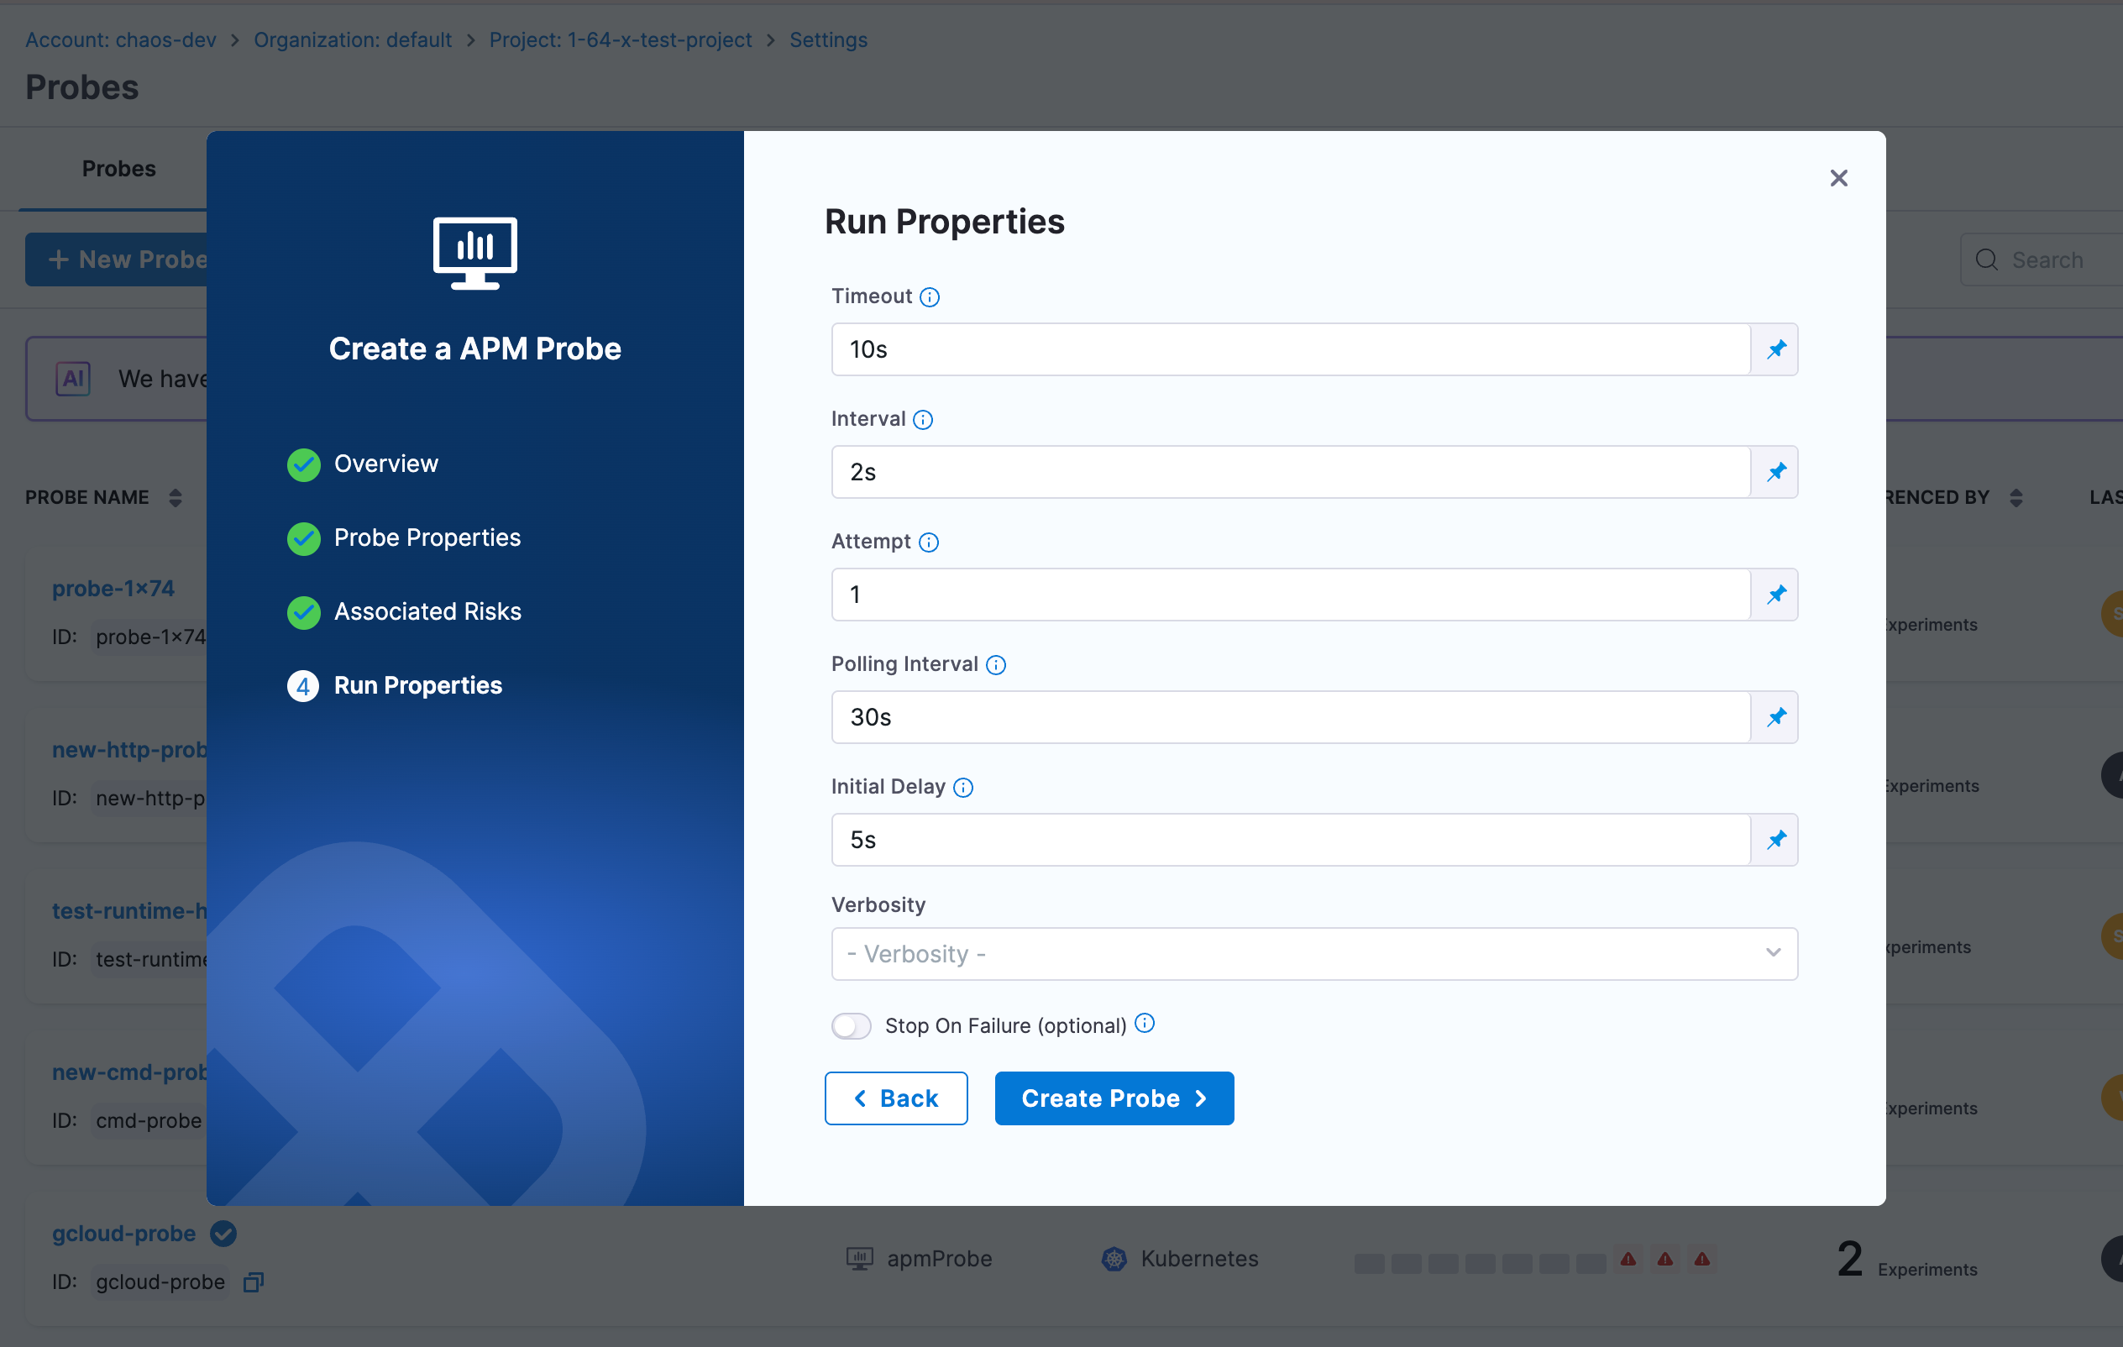
Task: Select the Kubernetes icon in the gcloud-probe row
Action: [x=1114, y=1258]
